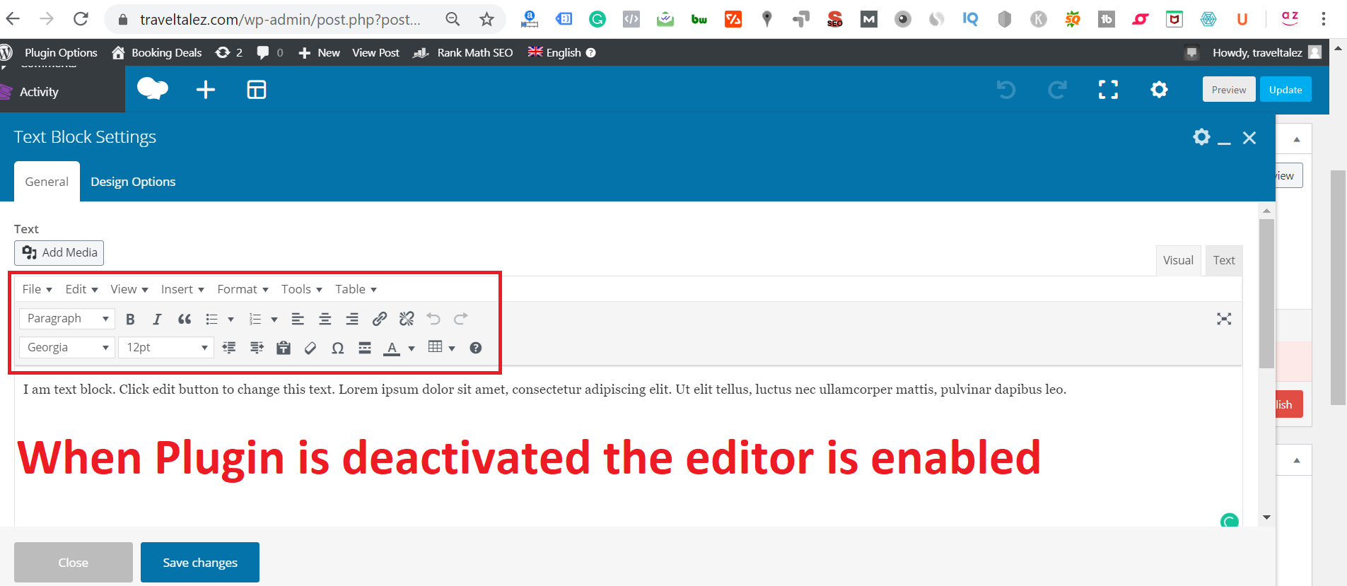This screenshot has width=1347, height=586.
Task: Align text center
Action: pos(325,319)
